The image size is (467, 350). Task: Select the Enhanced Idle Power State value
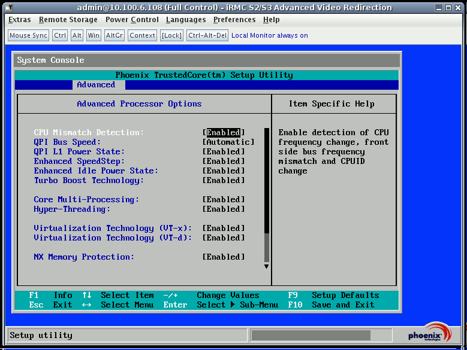tap(224, 171)
